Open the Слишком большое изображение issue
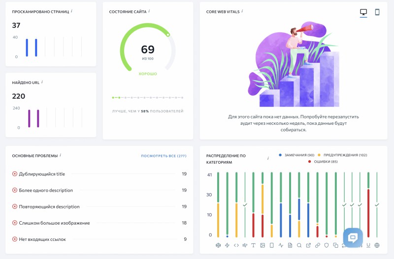 coord(99,223)
